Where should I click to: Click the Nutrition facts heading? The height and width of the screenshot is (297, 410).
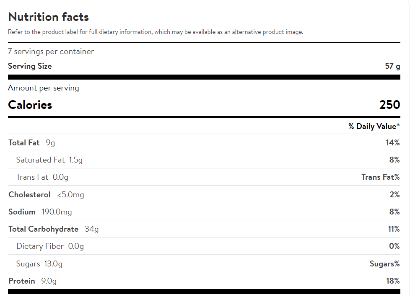coord(48,17)
